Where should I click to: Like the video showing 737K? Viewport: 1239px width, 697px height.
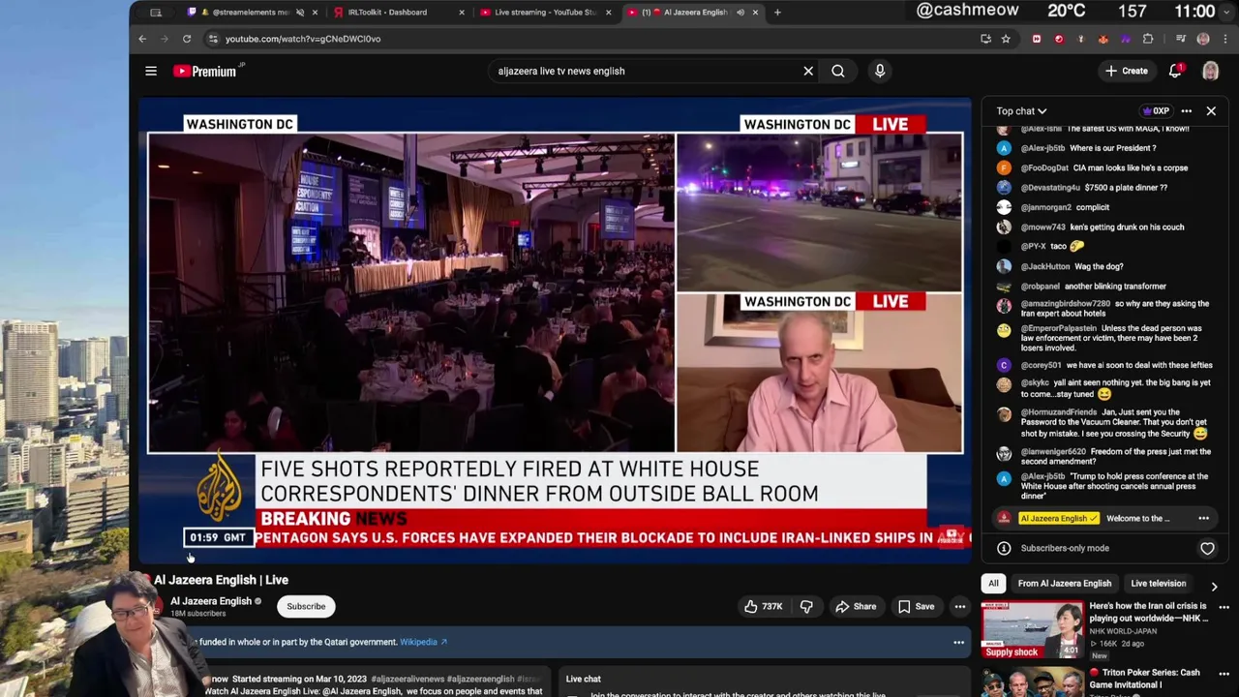[x=763, y=607]
